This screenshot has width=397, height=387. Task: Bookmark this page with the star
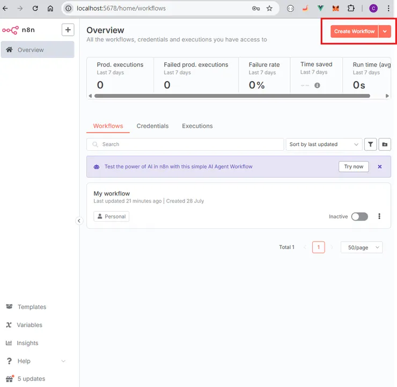tap(269, 9)
